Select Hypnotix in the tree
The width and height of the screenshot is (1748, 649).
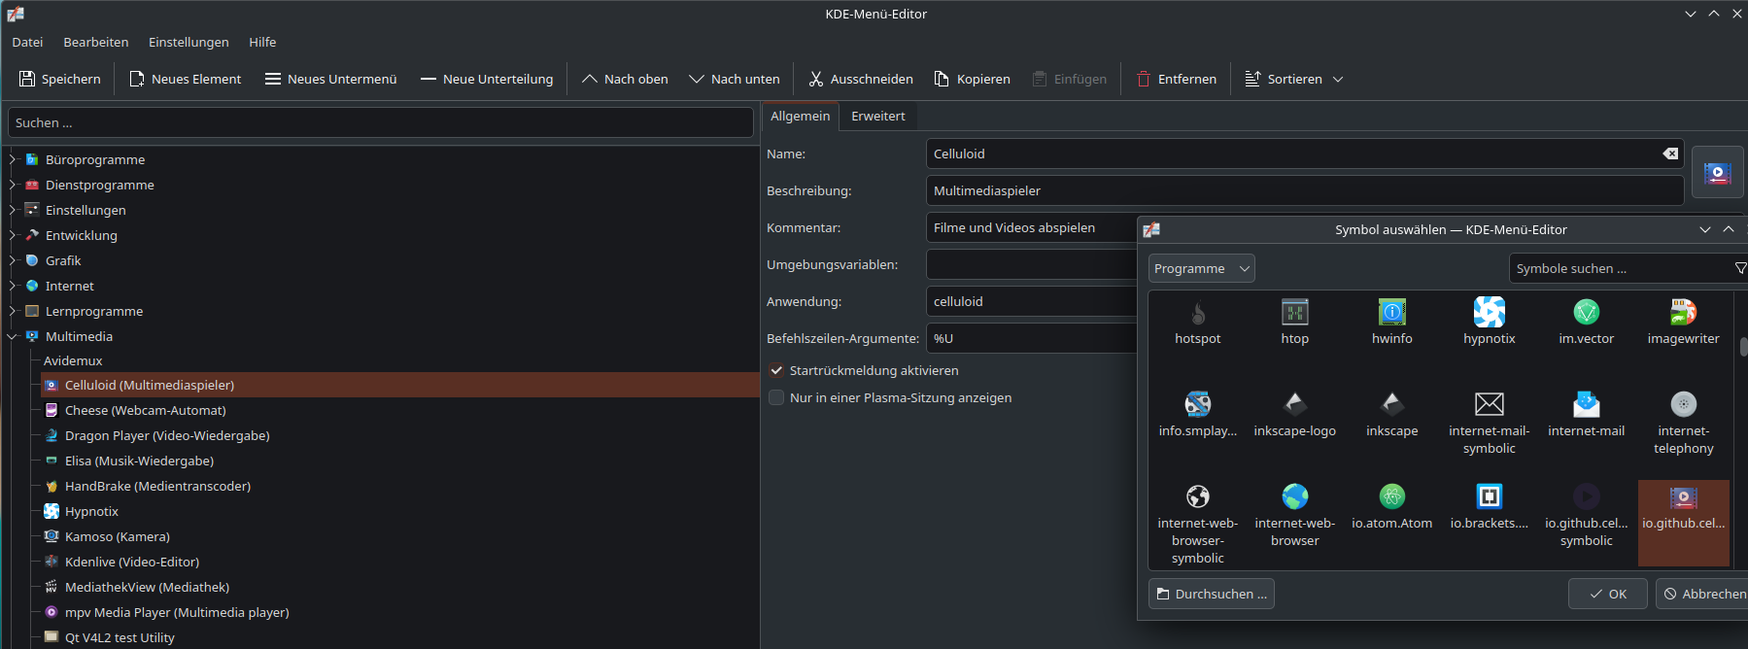point(91,511)
